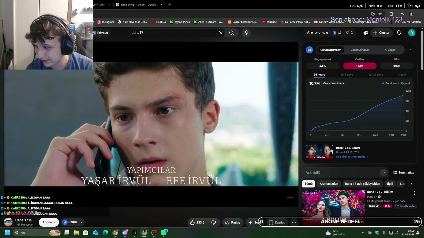Start voice search with the microphone icon
The width and height of the screenshot is (424, 238).
click(x=246, y=33)
